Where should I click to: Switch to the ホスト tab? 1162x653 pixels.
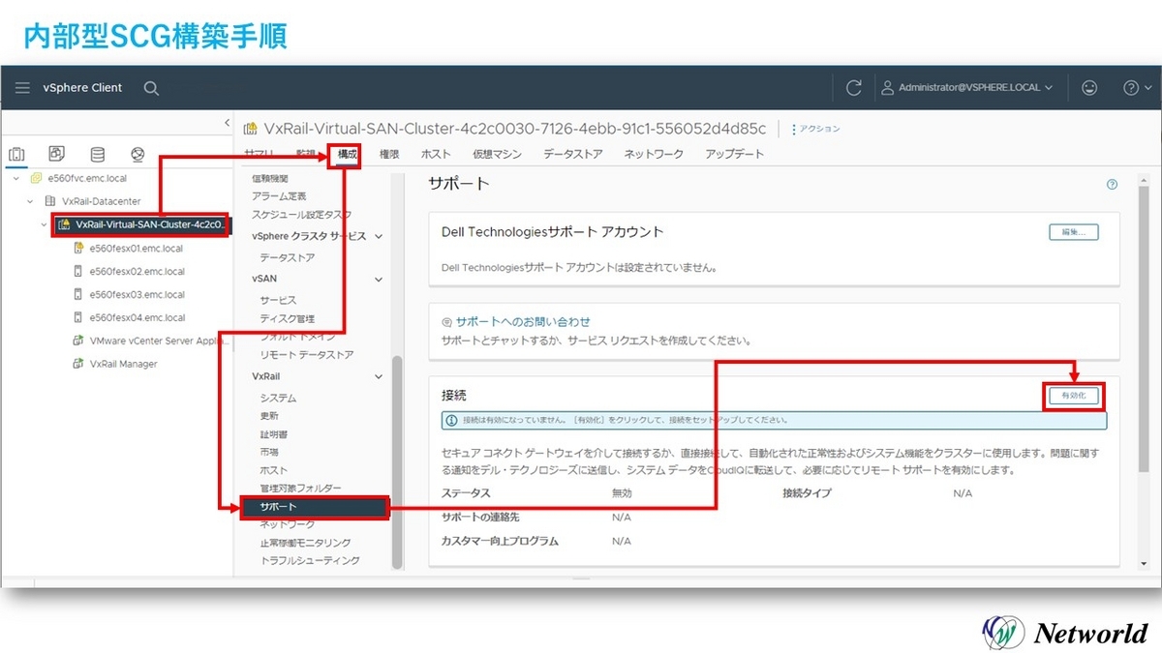[x=436, y=155]
